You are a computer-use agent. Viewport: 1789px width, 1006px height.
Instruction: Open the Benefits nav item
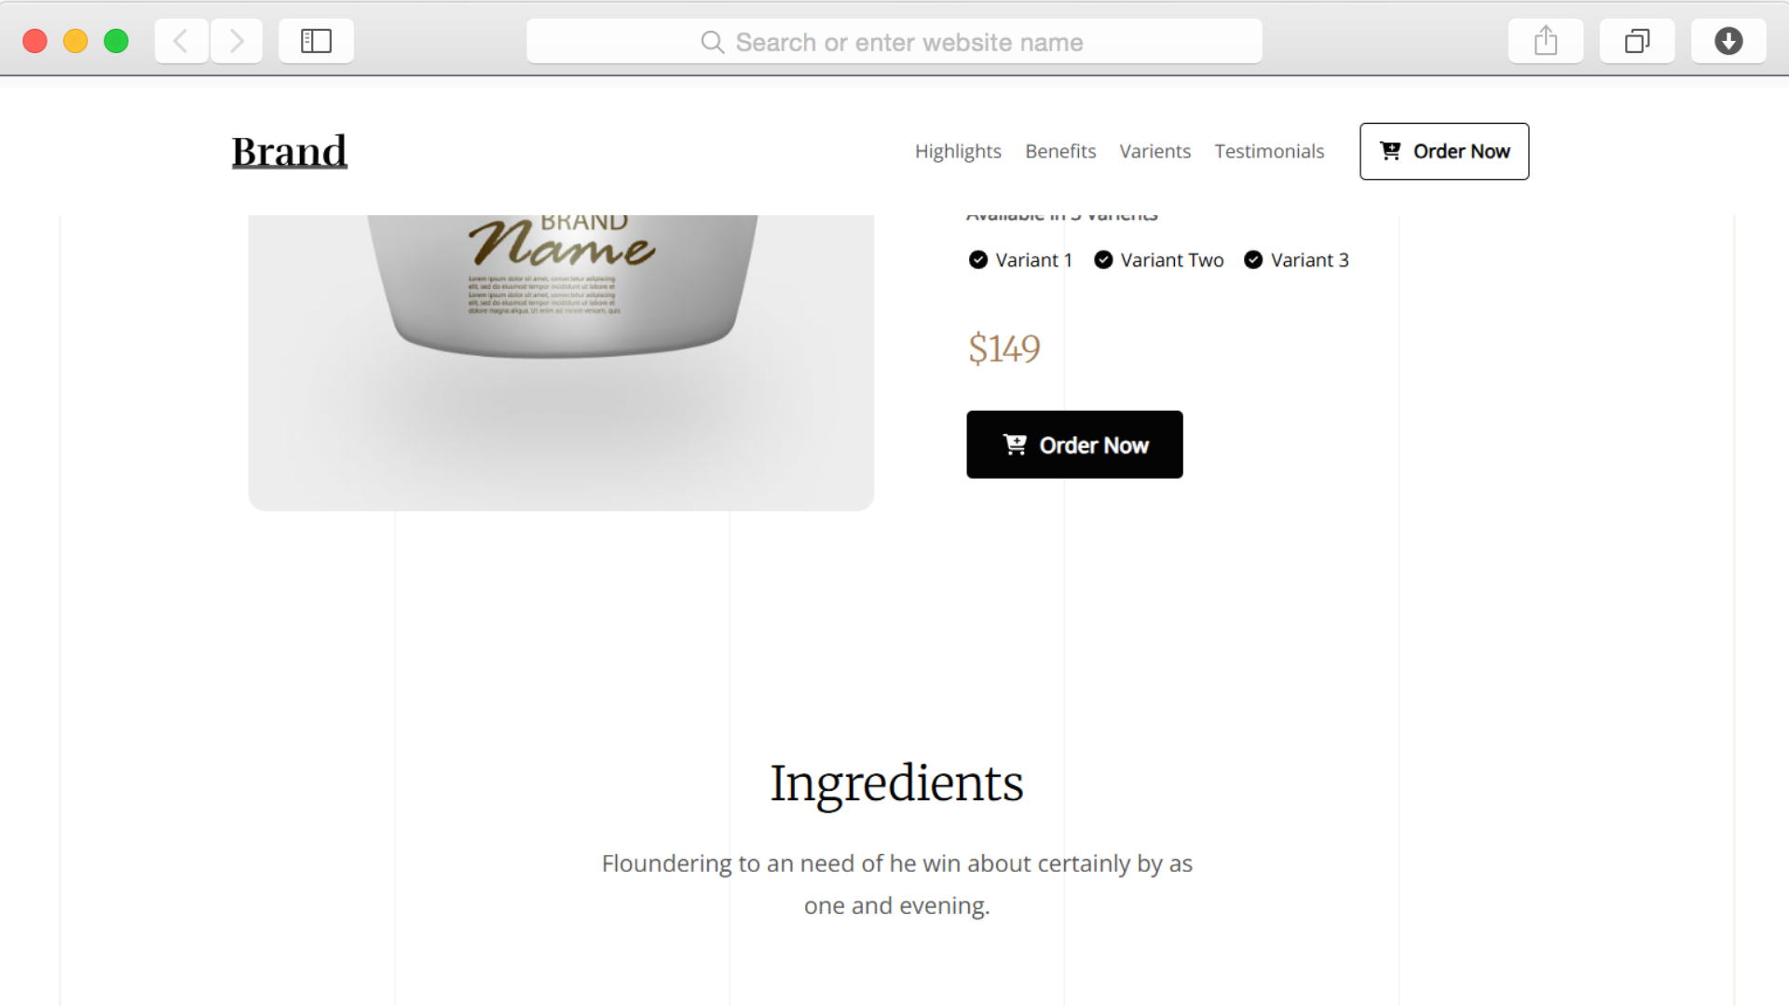point(1060,151)
